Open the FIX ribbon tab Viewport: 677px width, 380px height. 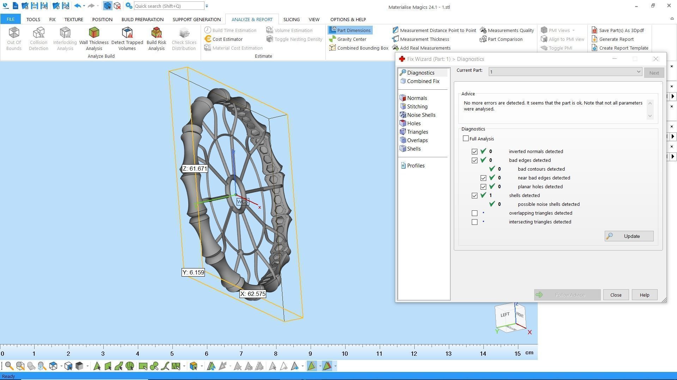(x=52, y=19)
